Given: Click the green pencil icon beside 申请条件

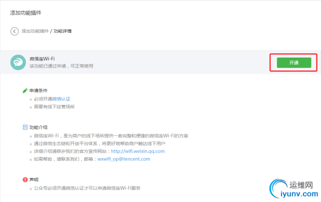Looking at the screenshot, I should pos(25,90).
